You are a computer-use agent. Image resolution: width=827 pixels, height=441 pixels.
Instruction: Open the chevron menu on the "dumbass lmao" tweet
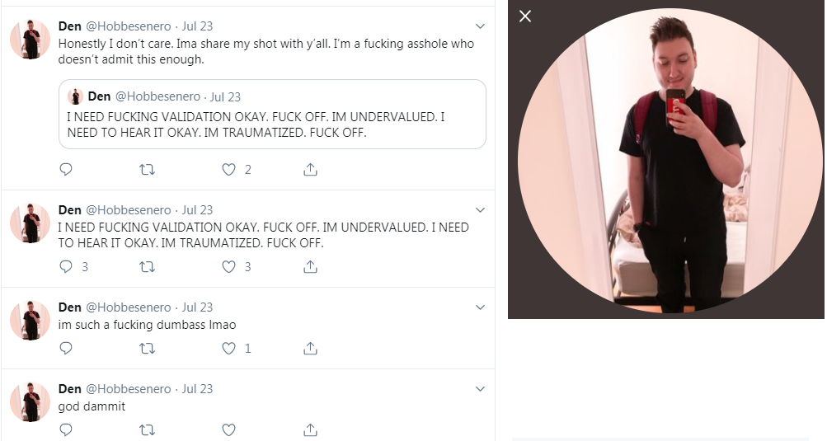(x=480, y=307)
